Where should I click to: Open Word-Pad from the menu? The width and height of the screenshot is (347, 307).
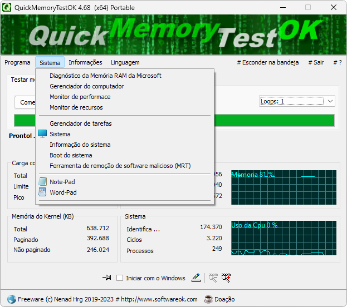point(125,192)
